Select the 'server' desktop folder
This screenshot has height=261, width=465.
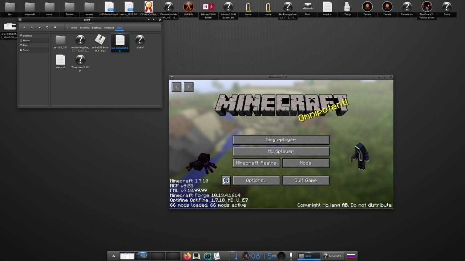click(x=49, y=9)
